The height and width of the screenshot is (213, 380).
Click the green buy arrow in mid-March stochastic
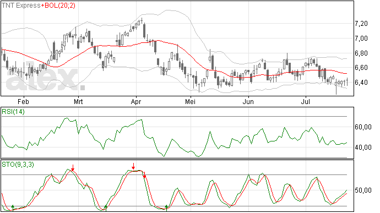click(106, 208)
